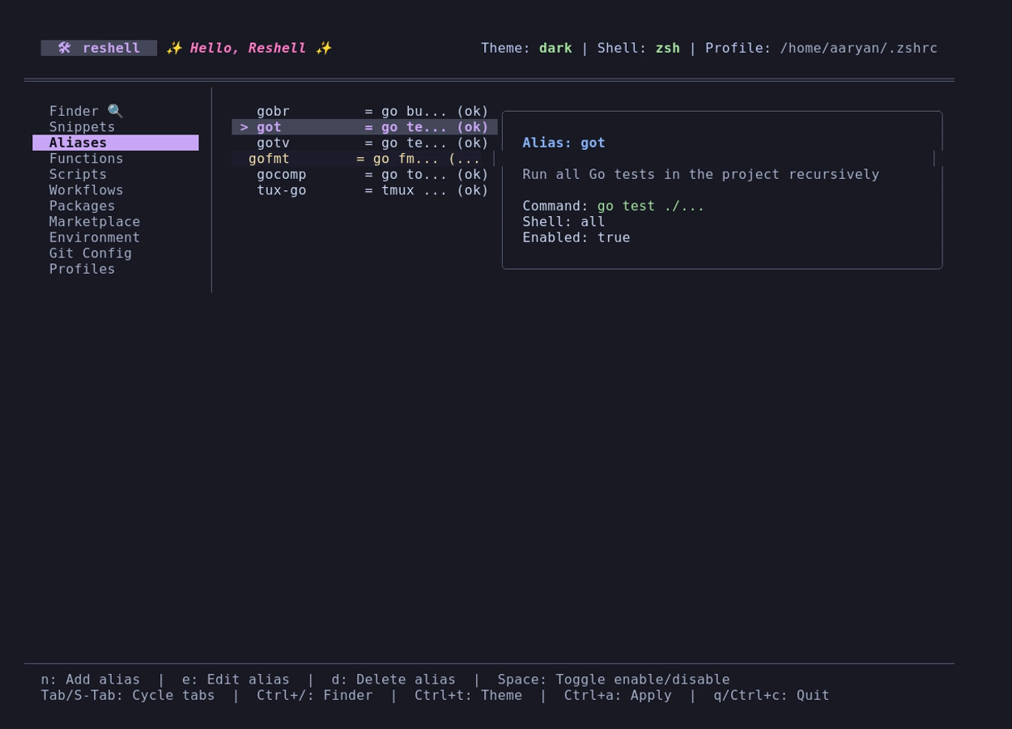Open the Packages tab
This screenshot has height=729, width=1012.
[x=116, y=206]
